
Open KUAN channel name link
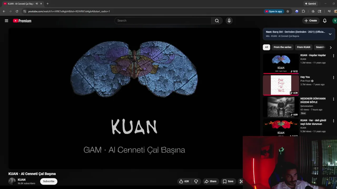(22, 180)
